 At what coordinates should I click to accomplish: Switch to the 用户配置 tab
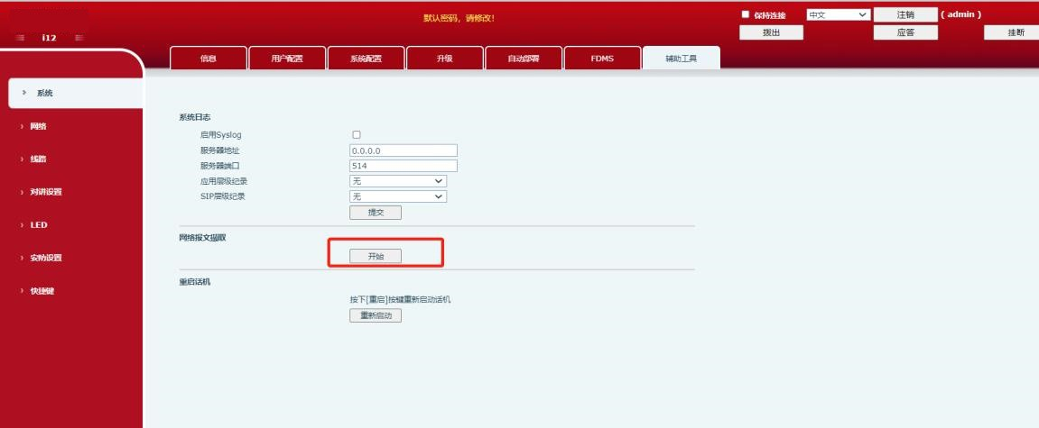(287, 59)
